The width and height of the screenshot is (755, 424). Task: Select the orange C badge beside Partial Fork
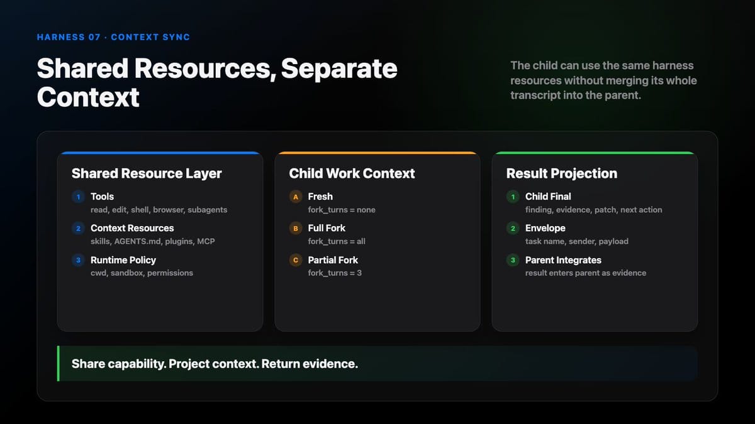pyautogui.click(x=296, y=260)
